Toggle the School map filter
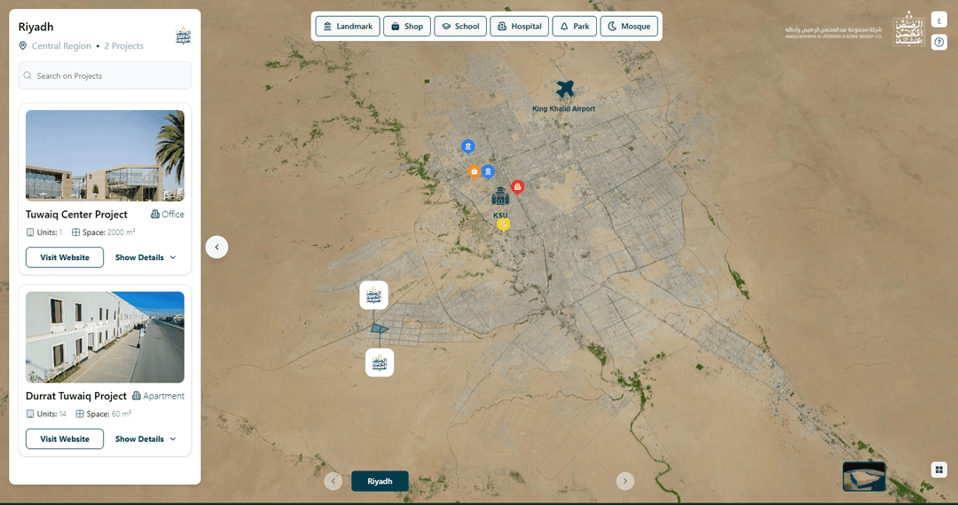 459,27
